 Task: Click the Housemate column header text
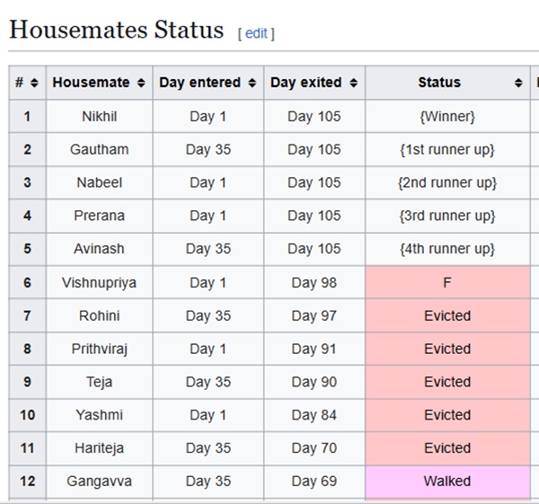pos(91,83)
